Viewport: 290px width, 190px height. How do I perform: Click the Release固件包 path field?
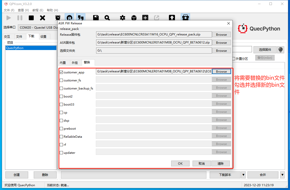(x=154, y=34)
